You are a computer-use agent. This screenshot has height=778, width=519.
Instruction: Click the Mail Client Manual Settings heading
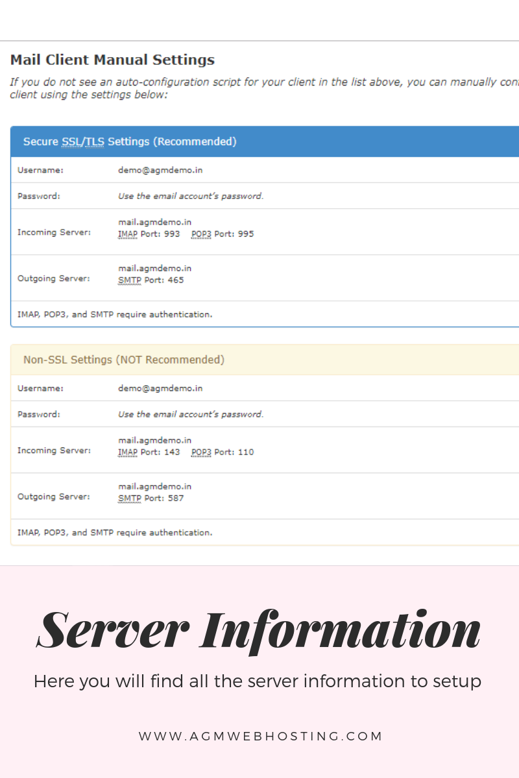(x=112, y=60)
